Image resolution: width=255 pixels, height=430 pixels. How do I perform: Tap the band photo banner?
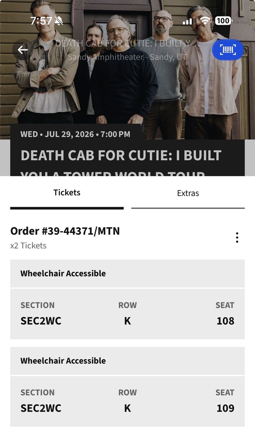click(x=127, y=90)
